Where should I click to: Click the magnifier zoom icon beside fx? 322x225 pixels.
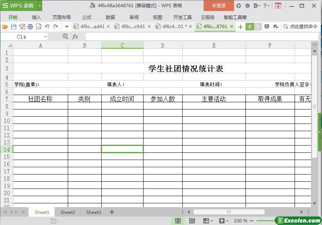[65, 36]
